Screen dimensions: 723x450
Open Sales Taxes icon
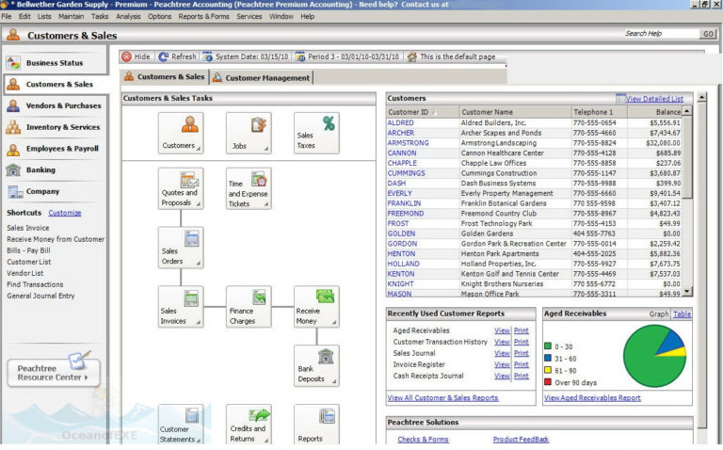click(316, 134)
